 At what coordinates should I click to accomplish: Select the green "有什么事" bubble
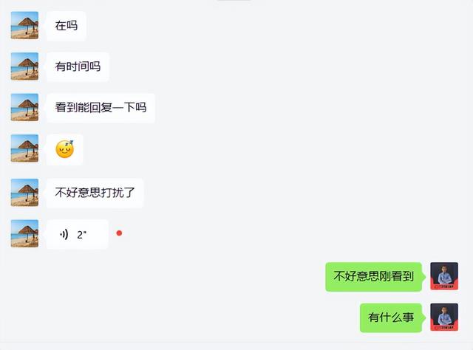pos(391,318)
